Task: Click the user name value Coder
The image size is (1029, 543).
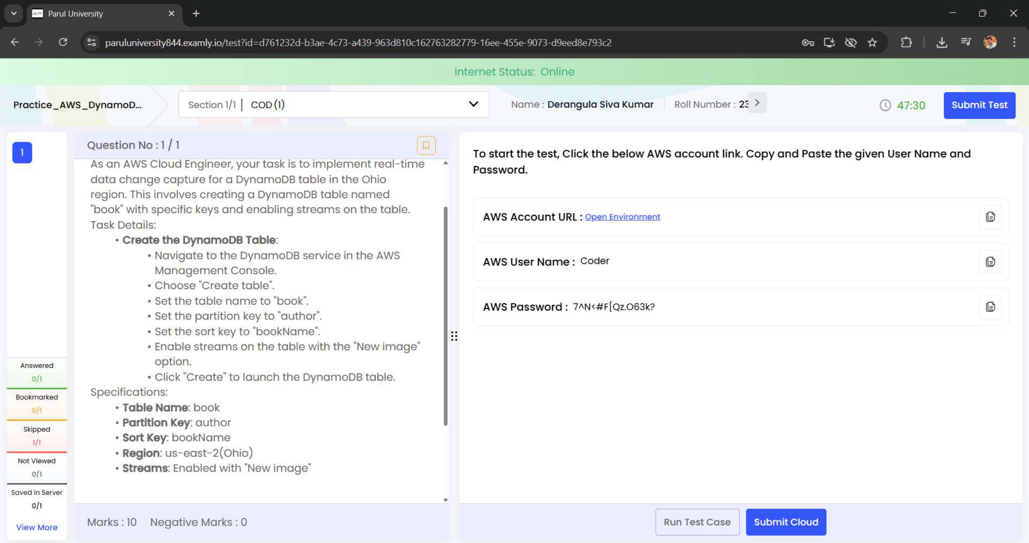Action: coord(594,261)
